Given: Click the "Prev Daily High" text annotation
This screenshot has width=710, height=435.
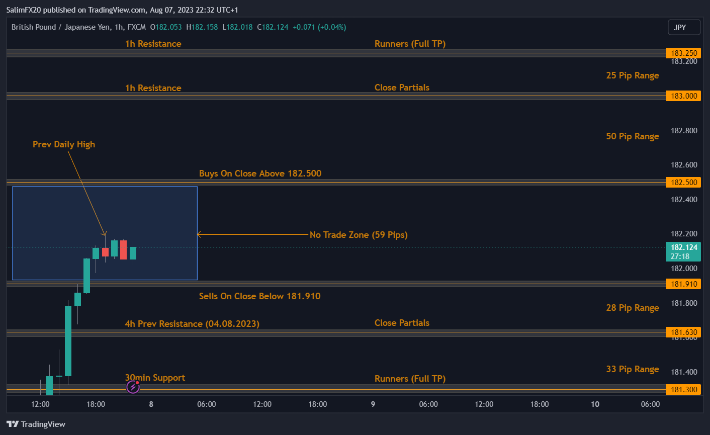Looking at the screenshot, I should pos(64,144).
